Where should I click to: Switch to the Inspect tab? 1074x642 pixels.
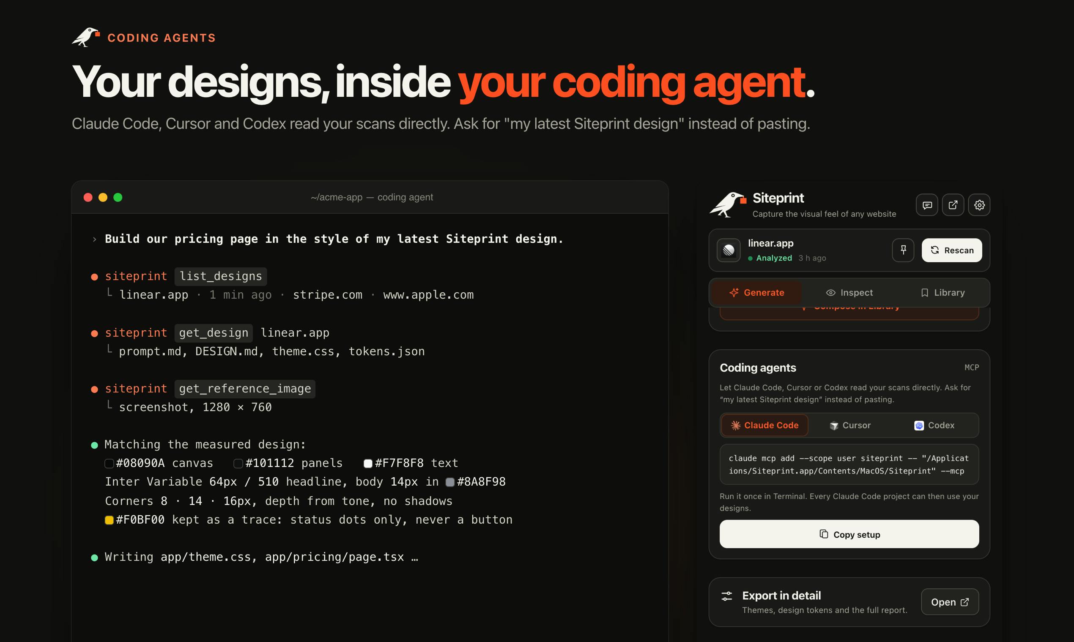(849, 293)
